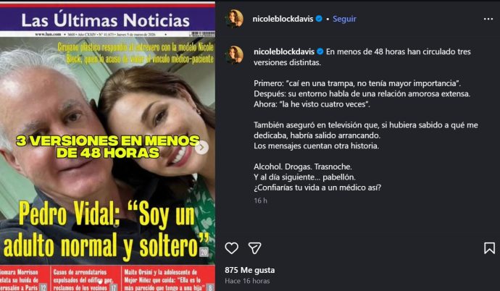Open the three-dot more options menu
This screenshot has width=500, height=291.
pyautogui.click(x=488, y=19)
